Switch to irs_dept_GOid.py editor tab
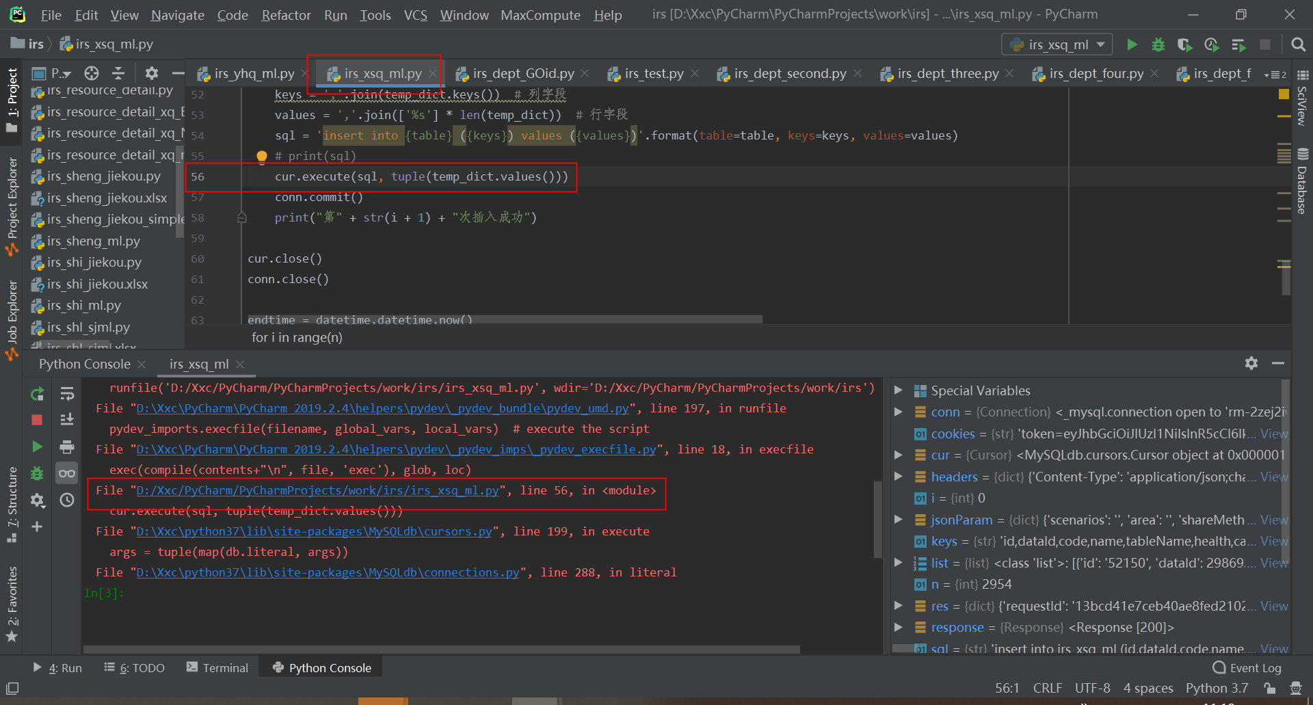The image size is (1313, 705). tap(523, 73)
